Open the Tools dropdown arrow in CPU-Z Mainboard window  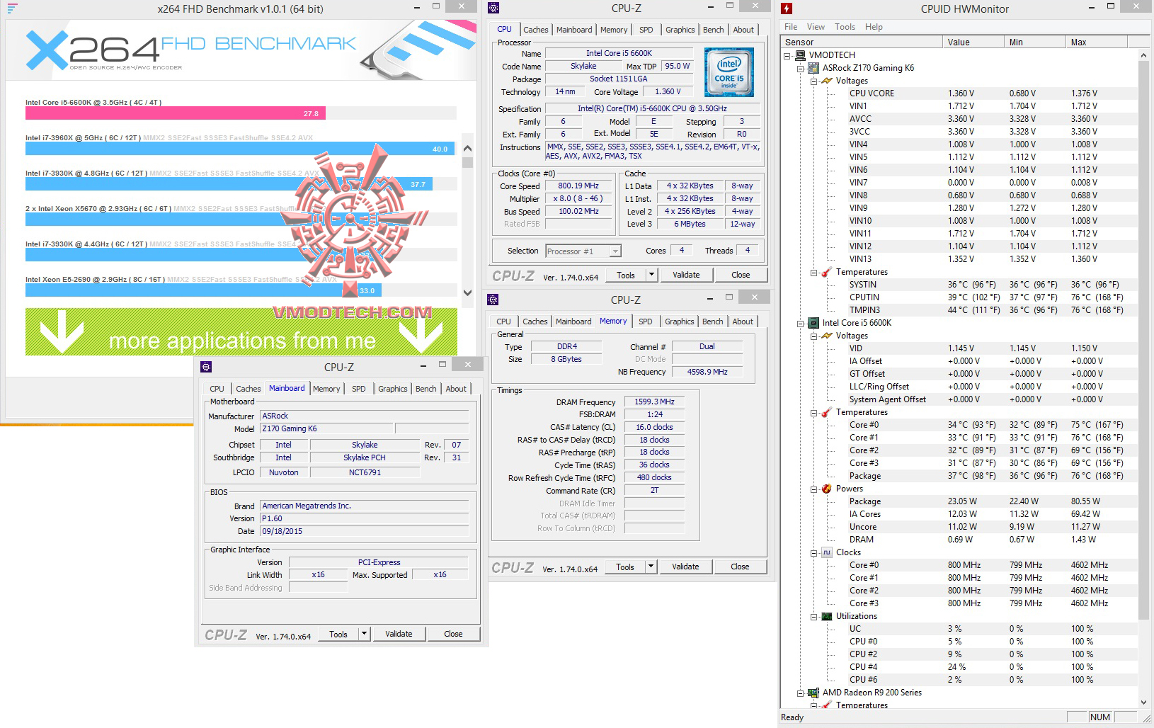(x=364, y=634)
